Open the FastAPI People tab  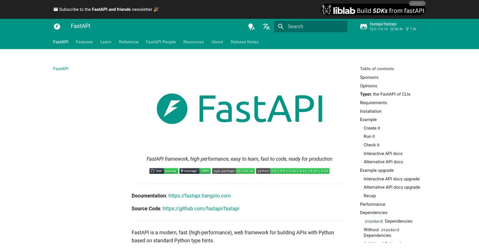[x=161, y=42]
